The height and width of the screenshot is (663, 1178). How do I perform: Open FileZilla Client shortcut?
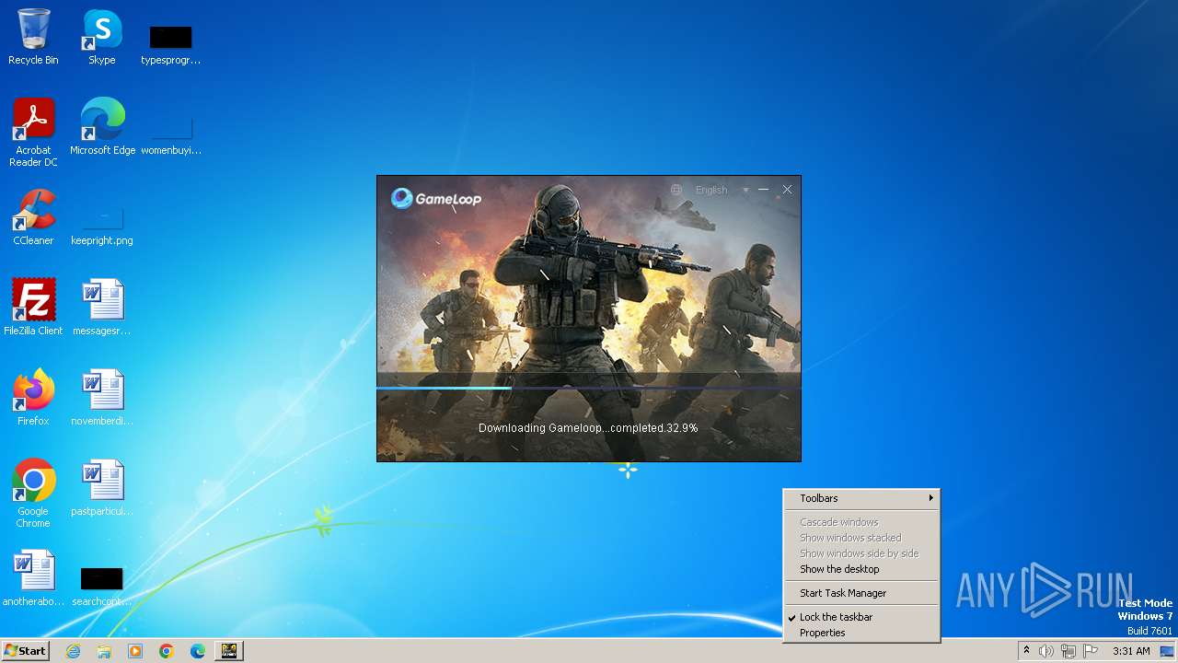click(33, 307)
